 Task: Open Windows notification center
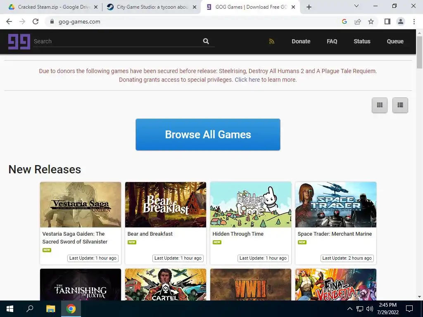[409, 309]
